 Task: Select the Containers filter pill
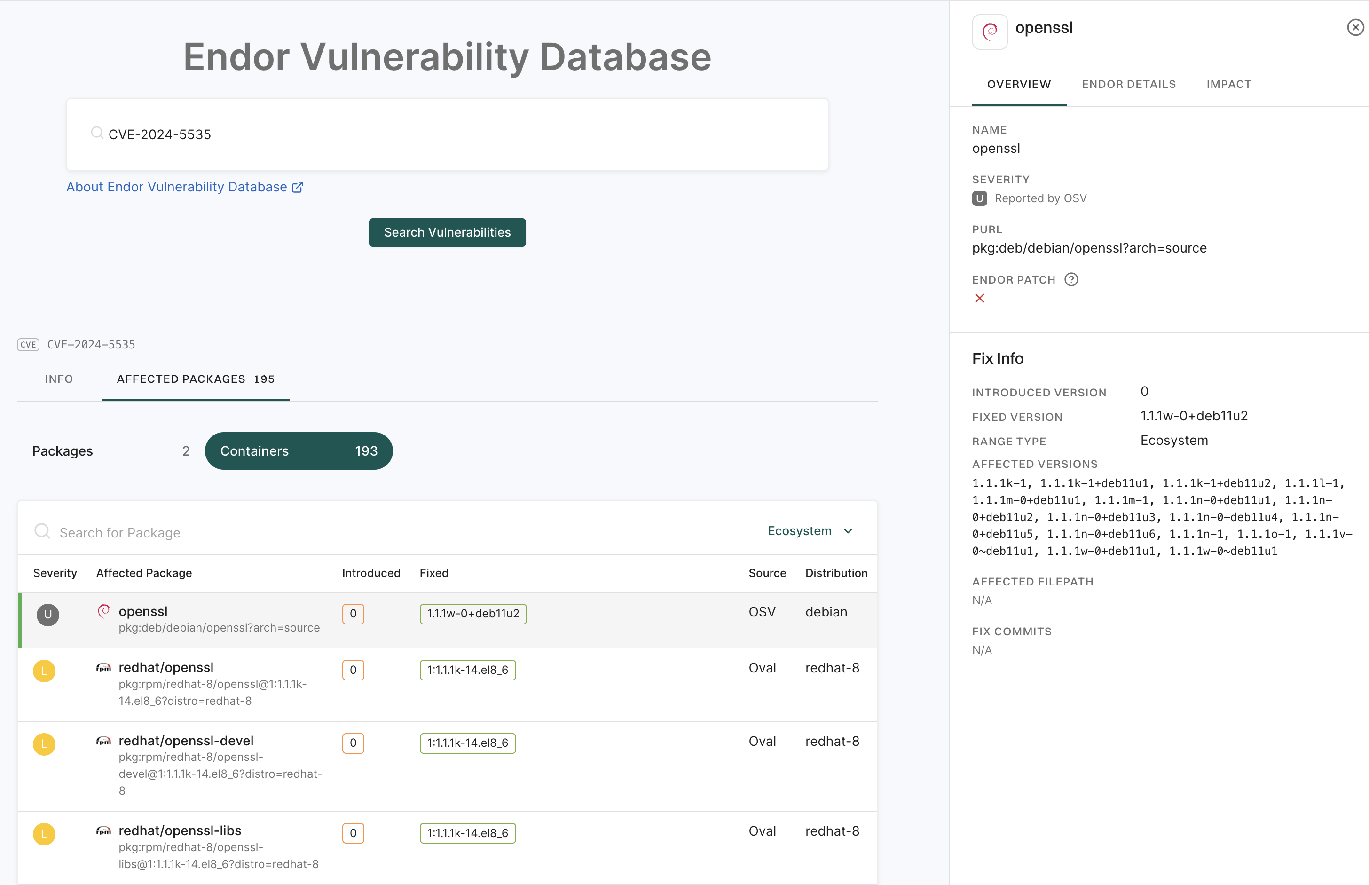tap(299, 451)
